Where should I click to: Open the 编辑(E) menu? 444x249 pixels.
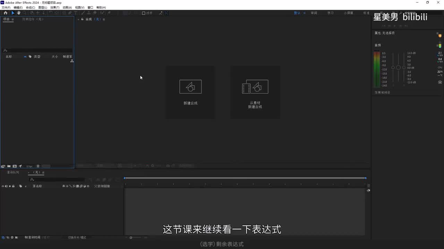click(x=18, y=7)
